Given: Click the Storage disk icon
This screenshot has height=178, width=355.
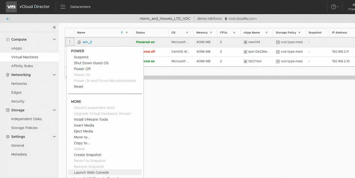Looking at the screenshot, I should (x=8, y=110).
